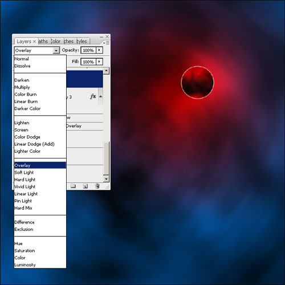Choose Lighter Color blend mode
This screenshot has width=285, height=285.
tap(40, 151)
